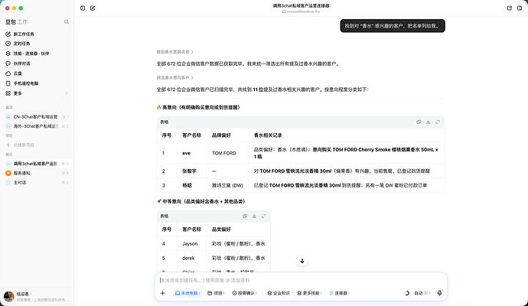The width and height of the screenshot is (528, 306).
Task: Expand the medium-intent table to fullscreen
Action: click(x=264, y=216)
